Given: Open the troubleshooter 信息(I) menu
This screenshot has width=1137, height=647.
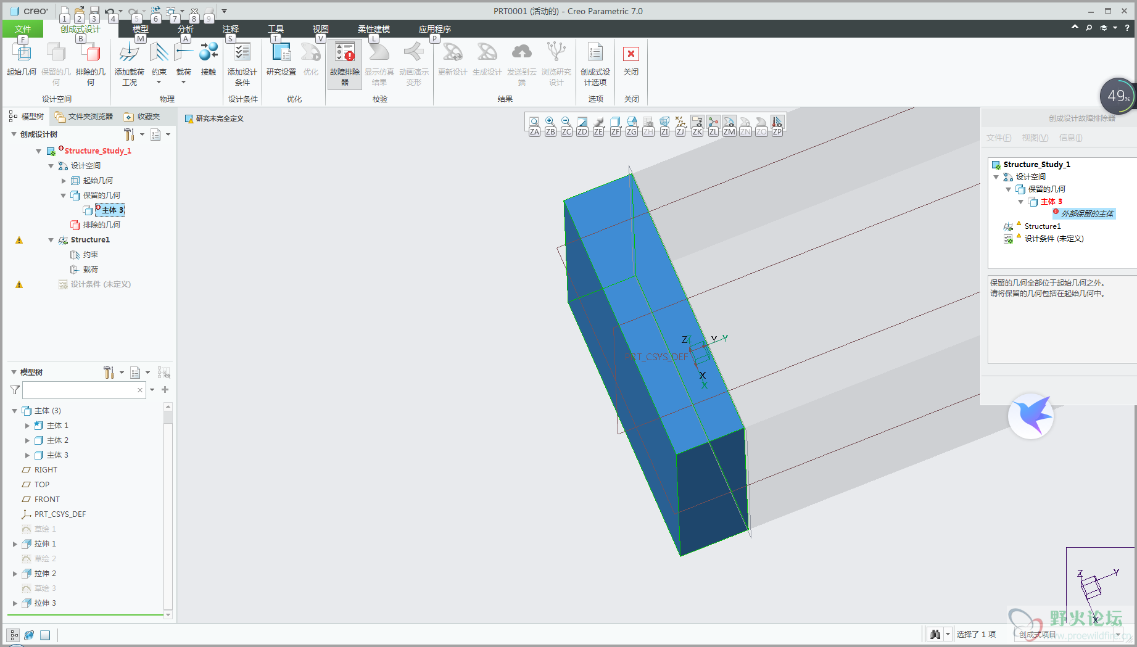Looking at the screenshot, I should pyautogui.click(x=1071, y=138).
